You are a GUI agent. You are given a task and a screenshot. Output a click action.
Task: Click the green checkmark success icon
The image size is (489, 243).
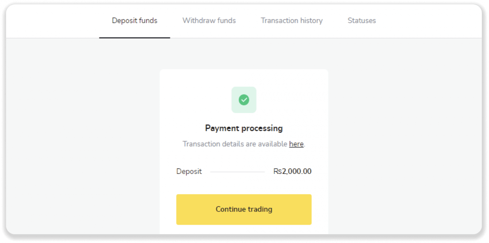coord(244,100)
